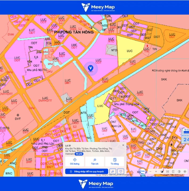The image size is (189, 191).
Task: Open Chỉ đường directions
Action: tap(75, 162)
